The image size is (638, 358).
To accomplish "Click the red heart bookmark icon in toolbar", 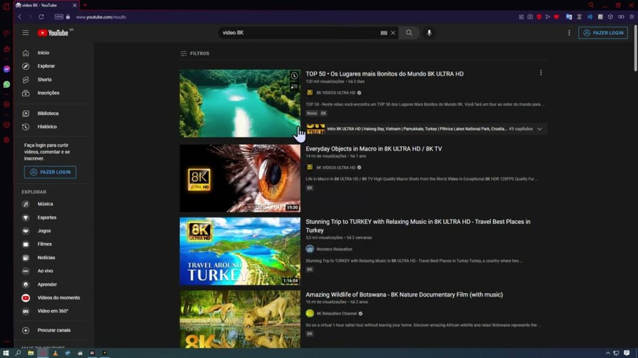I will (x=556, y=17).
